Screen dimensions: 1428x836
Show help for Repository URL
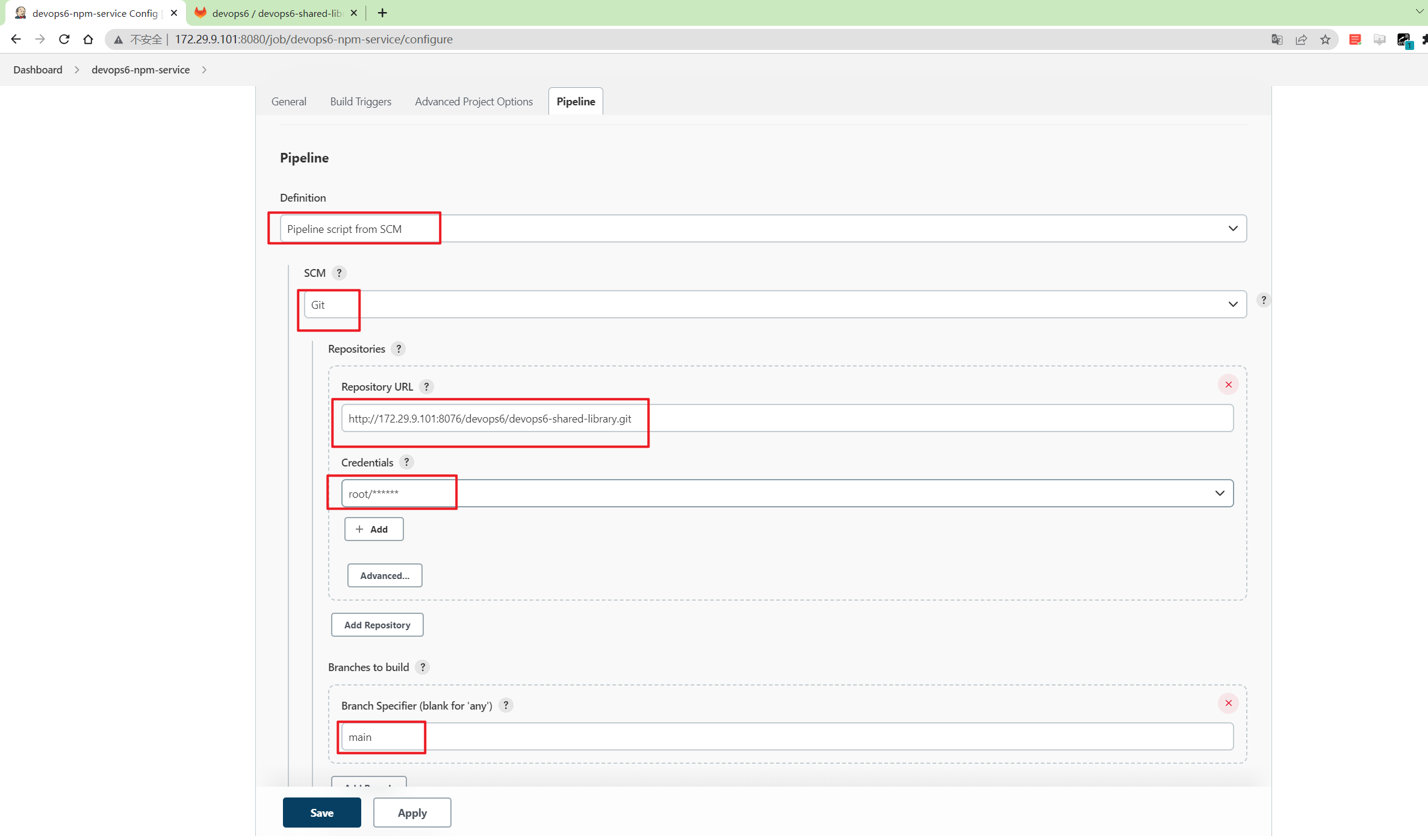coord(427,386)
